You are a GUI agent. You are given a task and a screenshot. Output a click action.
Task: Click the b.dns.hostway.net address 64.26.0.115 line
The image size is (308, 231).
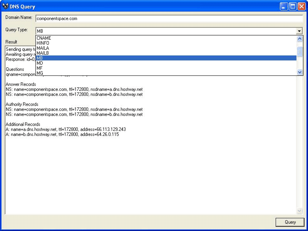62,134
